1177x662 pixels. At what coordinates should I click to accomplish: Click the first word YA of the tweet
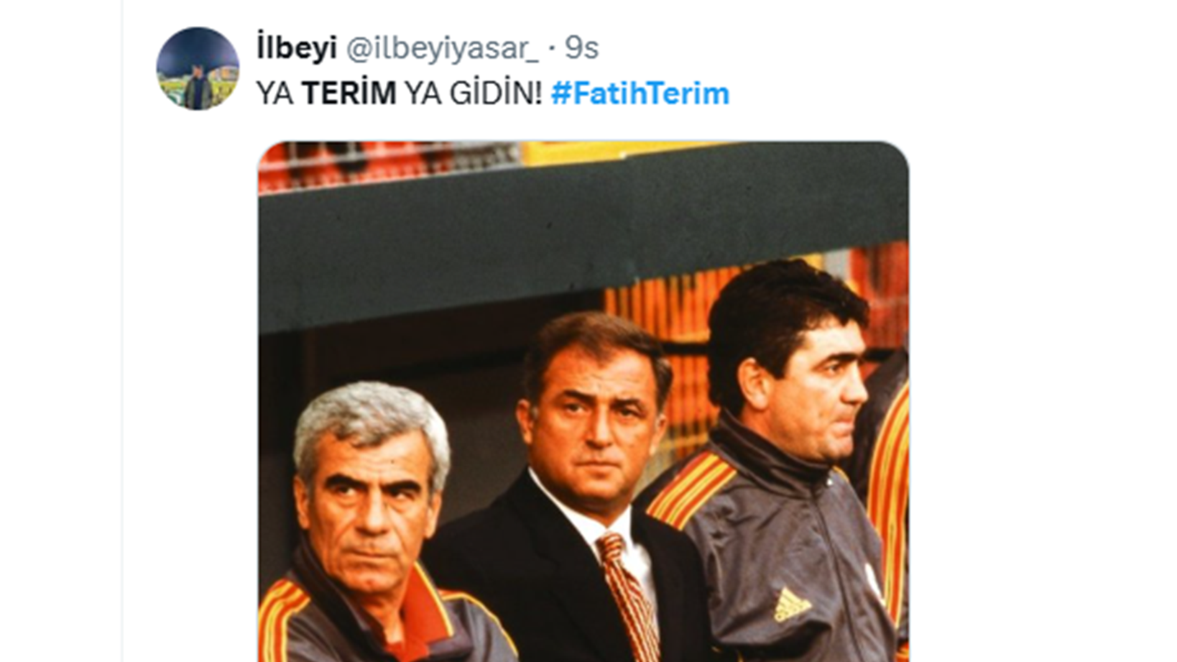point(274,93)
